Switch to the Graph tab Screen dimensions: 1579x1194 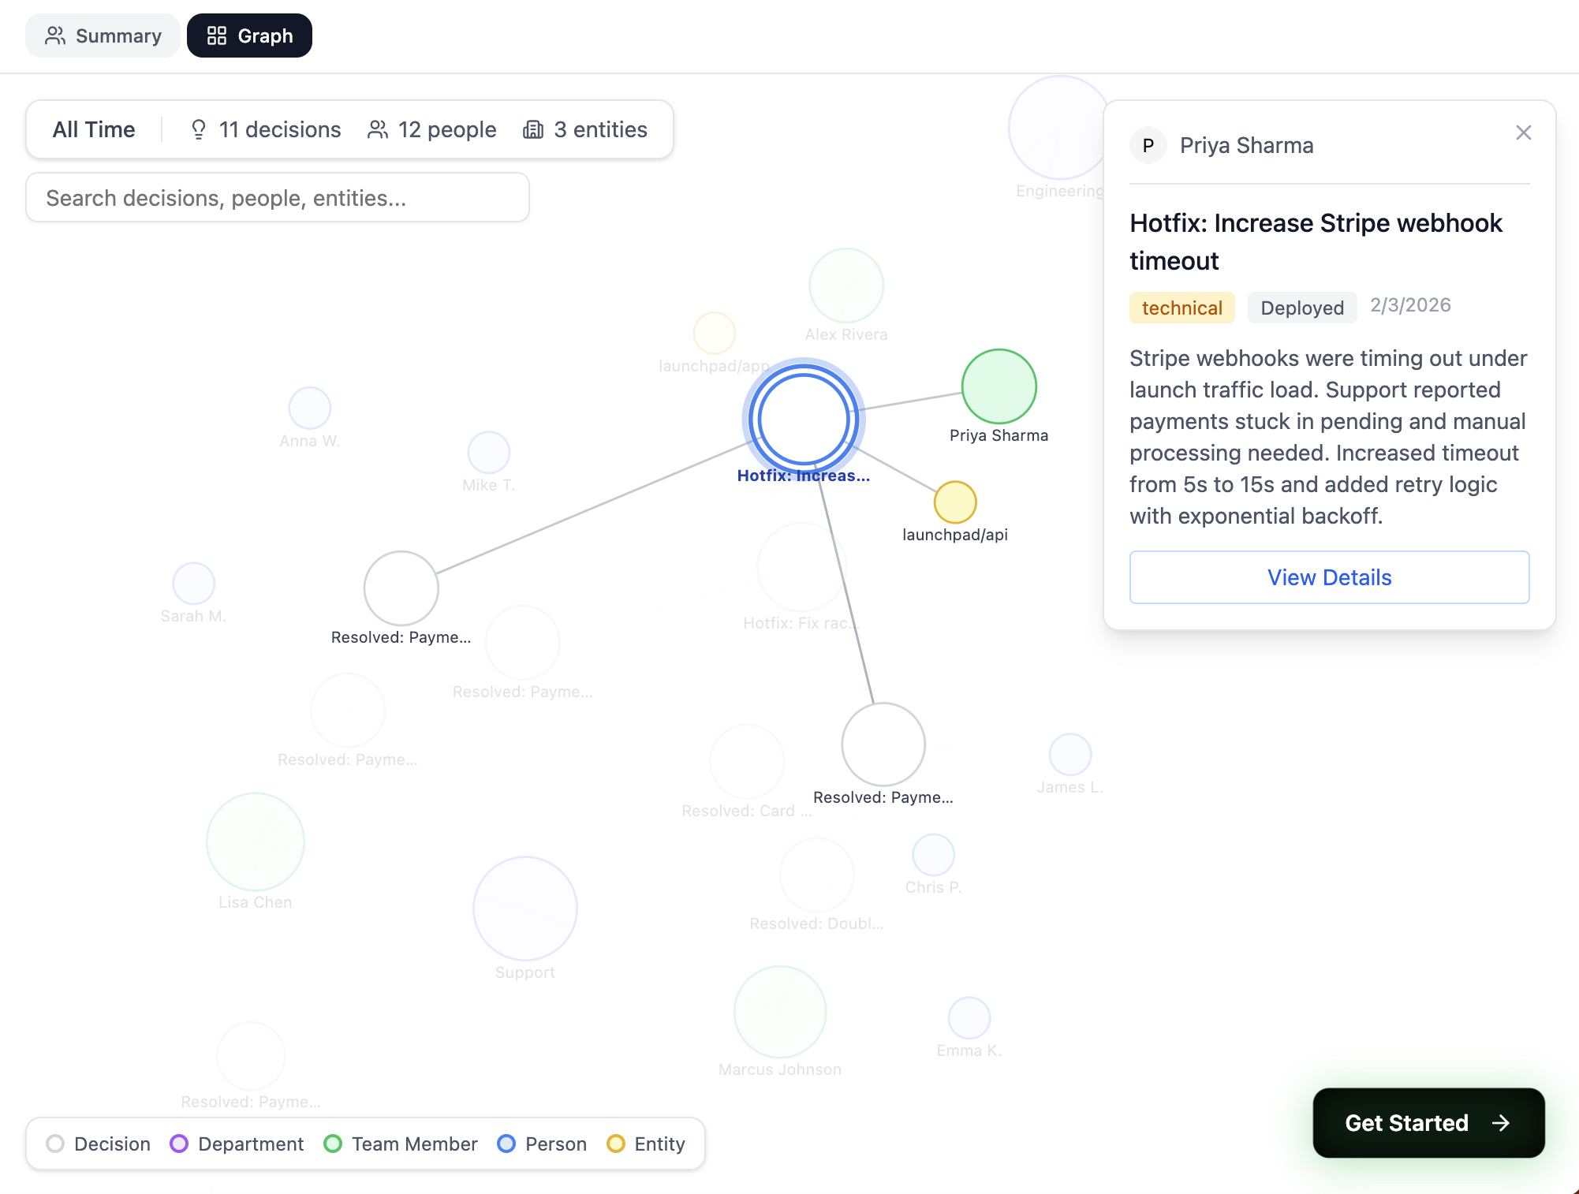point(249,35)
